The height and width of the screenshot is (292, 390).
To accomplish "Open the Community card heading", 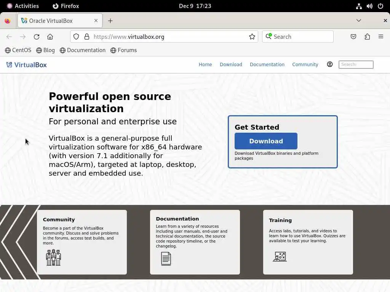I will (x=59, y=219).
